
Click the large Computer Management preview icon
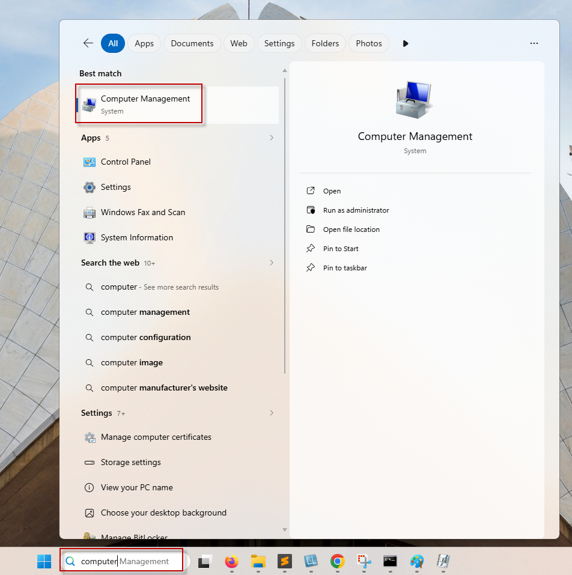point(415,99)
